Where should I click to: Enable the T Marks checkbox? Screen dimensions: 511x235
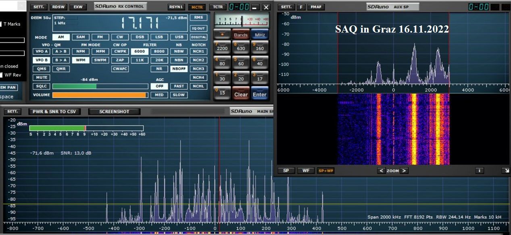point(1,24)
